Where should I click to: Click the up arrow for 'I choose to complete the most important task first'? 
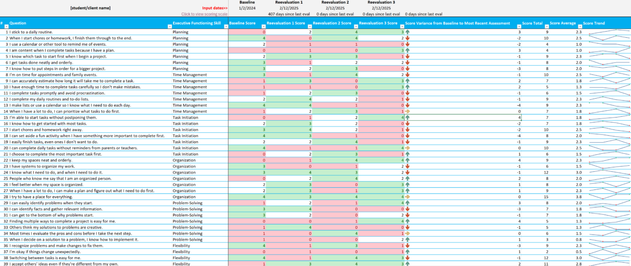click(407, 154)
